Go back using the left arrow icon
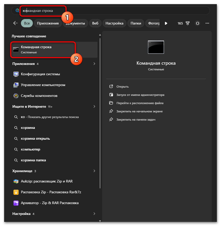221x226 pixels. pos(16,23)
